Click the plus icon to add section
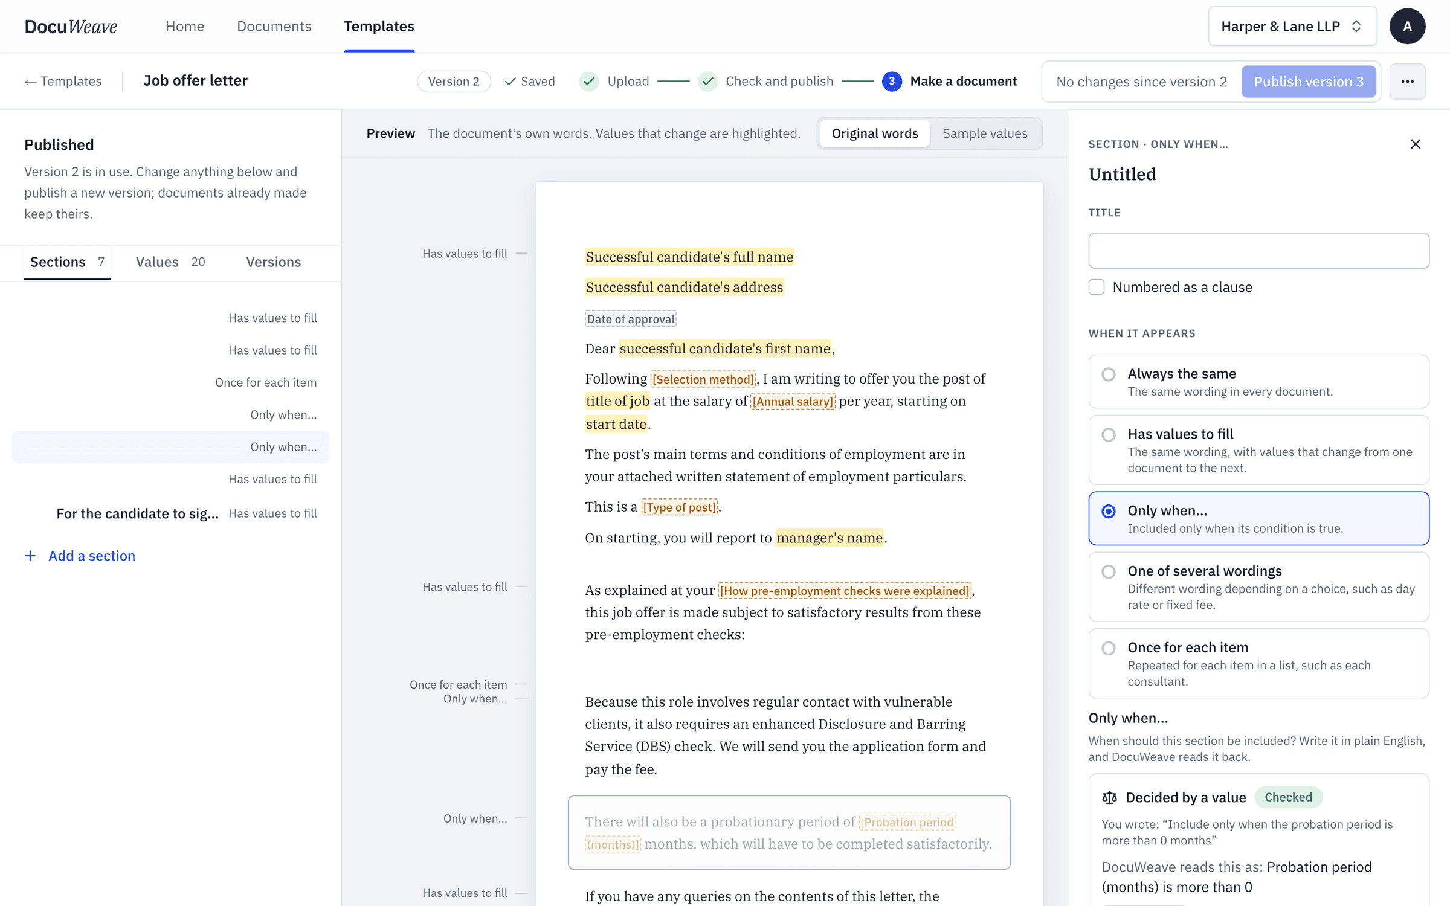 [30, 556]
